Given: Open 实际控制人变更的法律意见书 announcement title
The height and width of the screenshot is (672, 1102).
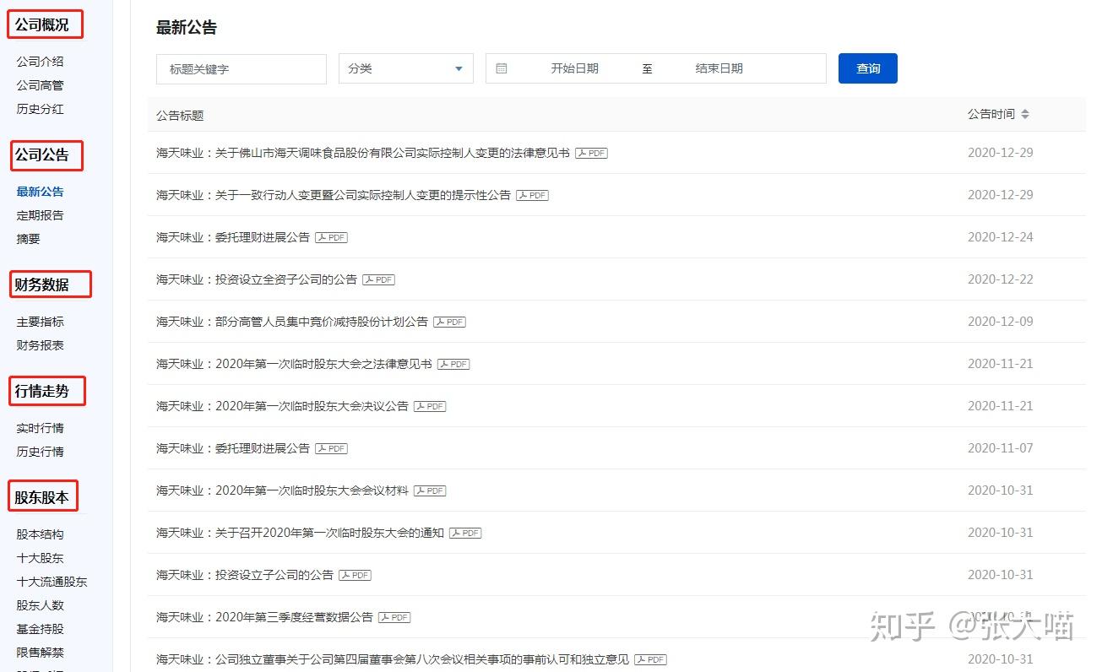Looking at the screenshot, I should 363,153.
